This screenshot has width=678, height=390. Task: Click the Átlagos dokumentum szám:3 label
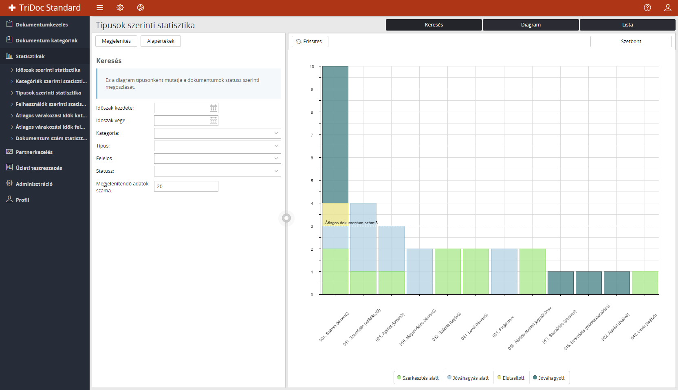[351, 223]
